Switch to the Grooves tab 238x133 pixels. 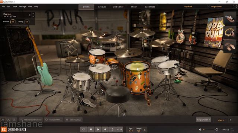[102, 7]
